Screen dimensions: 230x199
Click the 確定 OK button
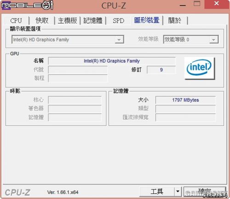tap(205, 191)
